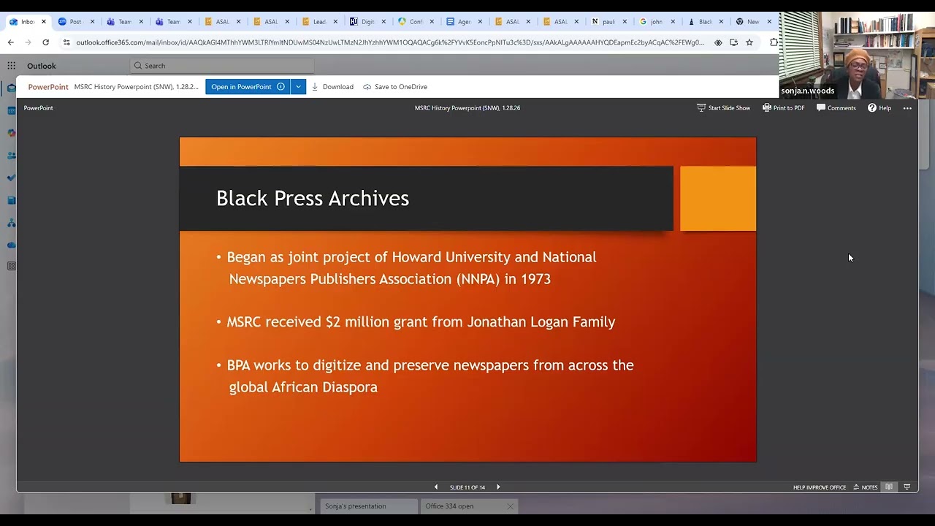Open the More apps sidebar icon
This screenshot has width=935, height=526.
(x=12, y=266)
